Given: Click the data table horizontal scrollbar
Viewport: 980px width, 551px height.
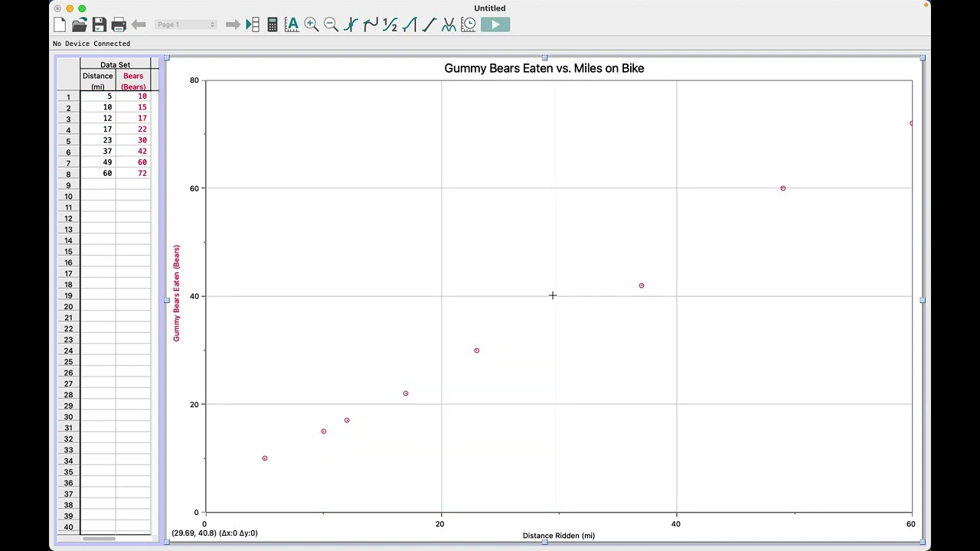Looking at the screenshot, I should pos(100,539).
